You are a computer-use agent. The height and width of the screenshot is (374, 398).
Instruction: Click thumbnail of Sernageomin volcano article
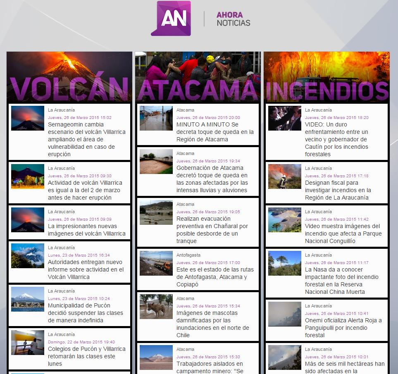[x=28, y=118]
